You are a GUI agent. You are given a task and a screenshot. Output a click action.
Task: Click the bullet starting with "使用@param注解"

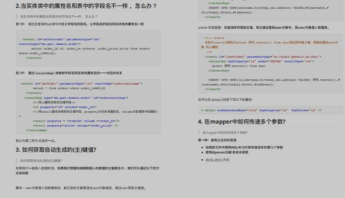(227, 152)
